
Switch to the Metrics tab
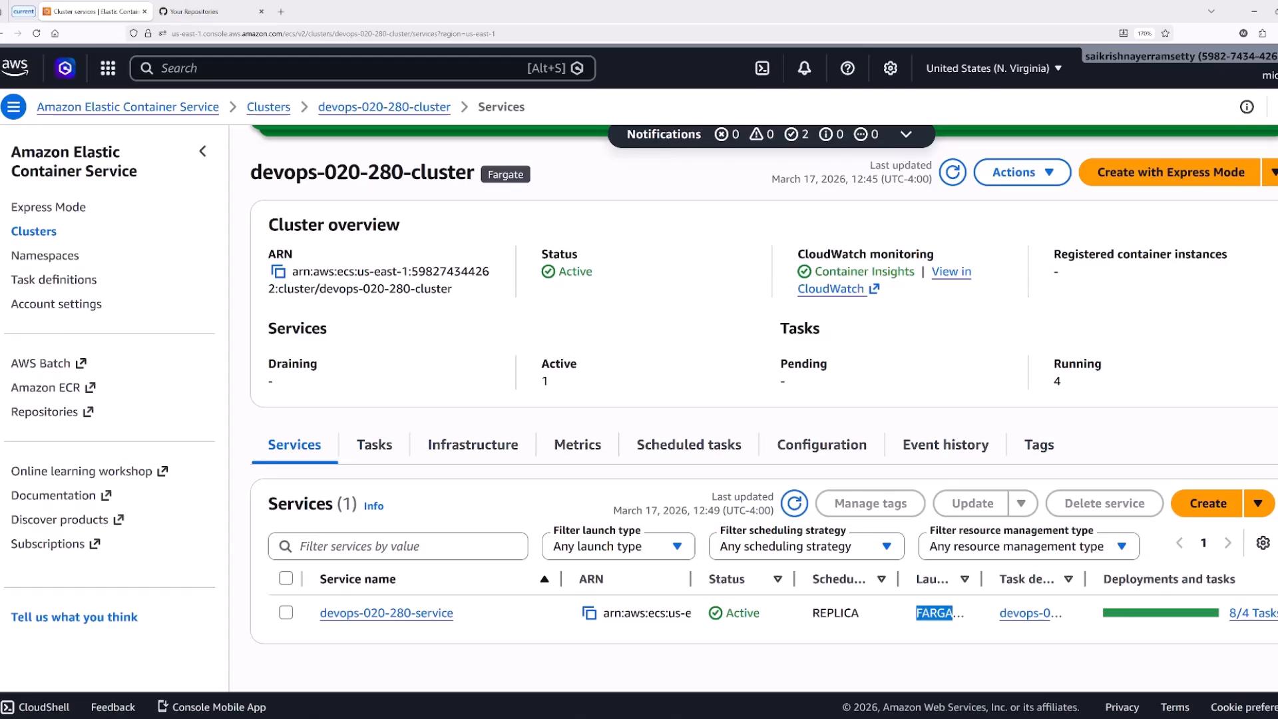pos(577,445)
